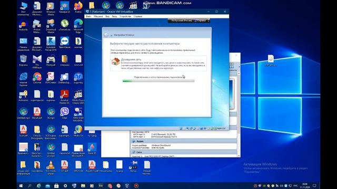The height and width of the screenshot is (189, 337).
Task: Open the Ввод menu in VirtualBox
Action: 114,16
